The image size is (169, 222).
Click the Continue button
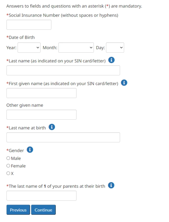(x=43, y=210)
